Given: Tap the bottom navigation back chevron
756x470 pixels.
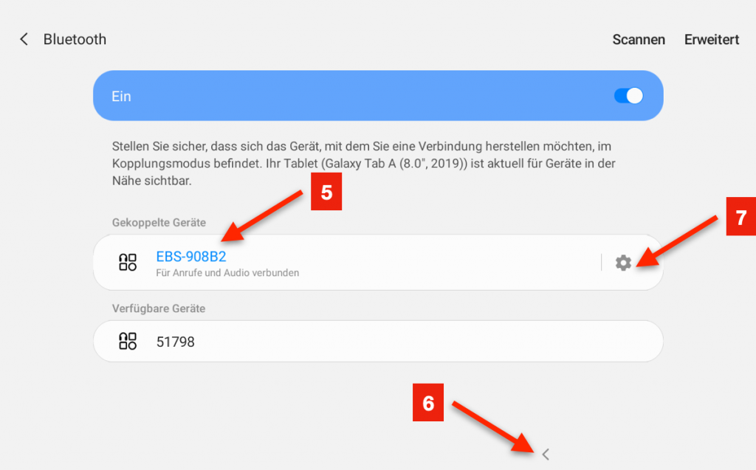Looking at the screenshot, I should [x=546, y=455].
